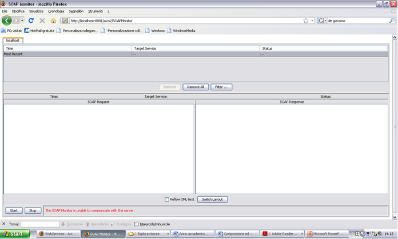Viewport: 398px width, 239px height.
Task: Open the Segnalibri menu
Action: (75, 11)
